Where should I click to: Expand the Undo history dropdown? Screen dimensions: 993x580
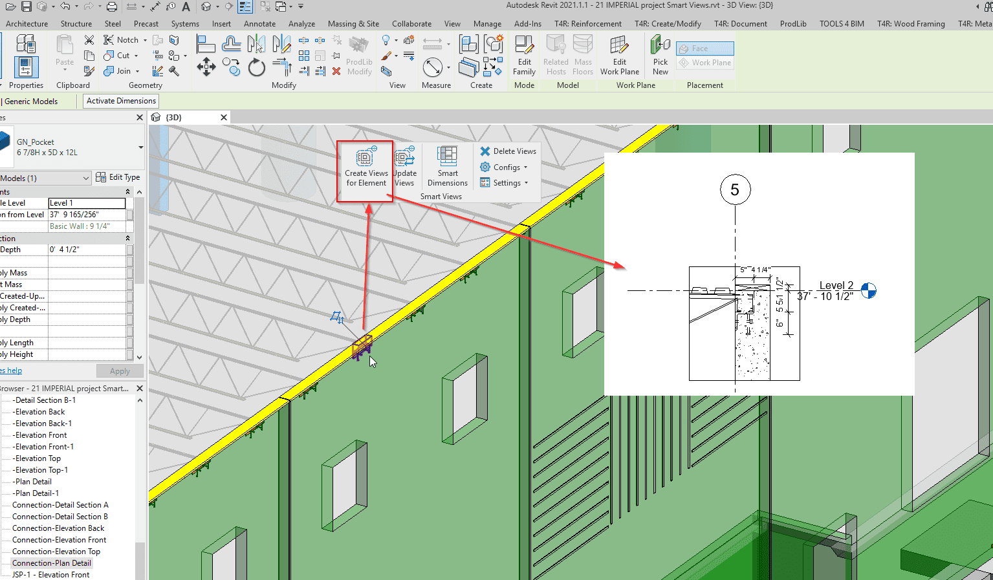[x=76, y=6]
